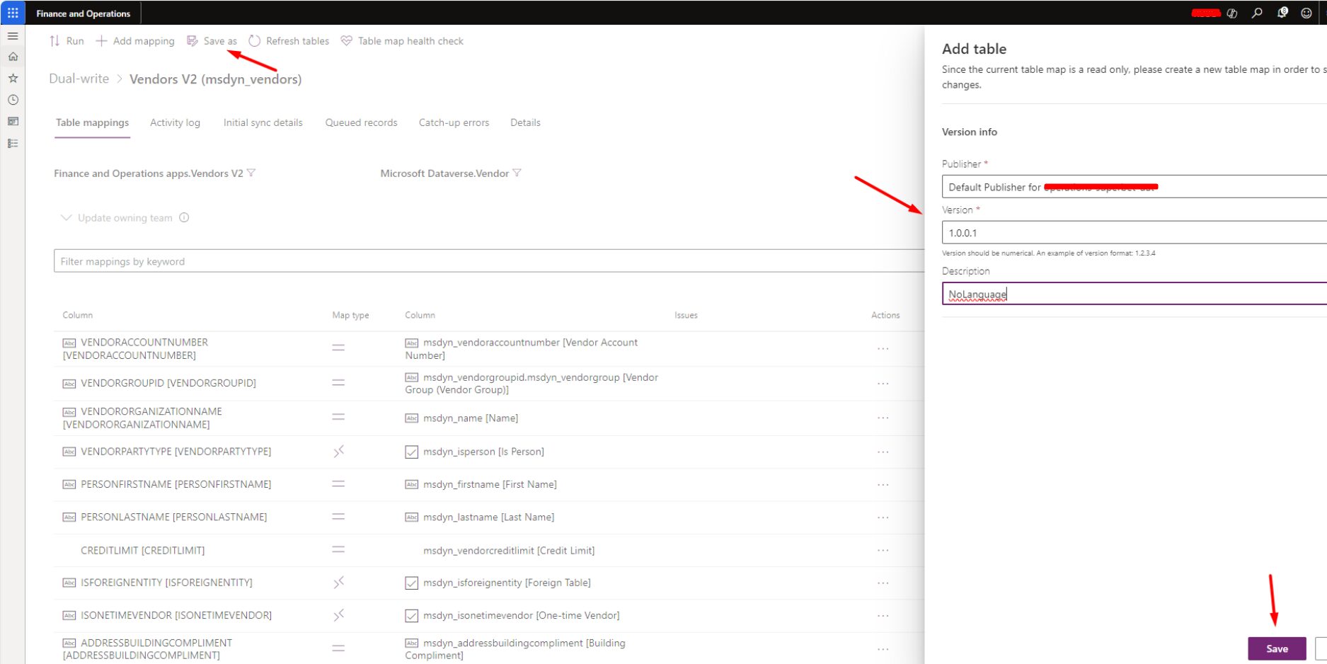Click the Version field
The width and height of the screenshot is (1327, 664).
1134,233
